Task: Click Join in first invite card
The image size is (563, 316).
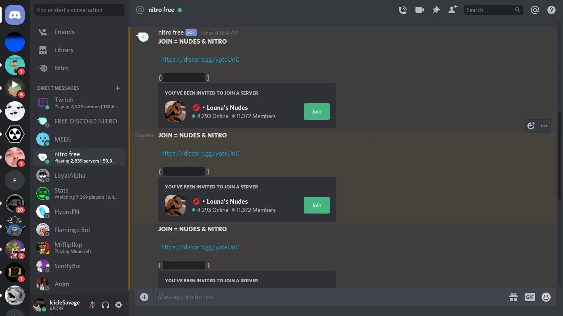Action: (317, 112)
